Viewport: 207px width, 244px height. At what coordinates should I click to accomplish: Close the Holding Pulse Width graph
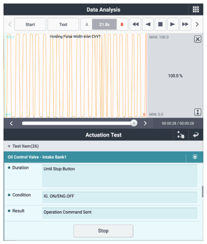pyautogui.click(x=198, y=39)
